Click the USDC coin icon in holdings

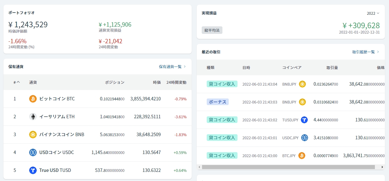point(33,152)
